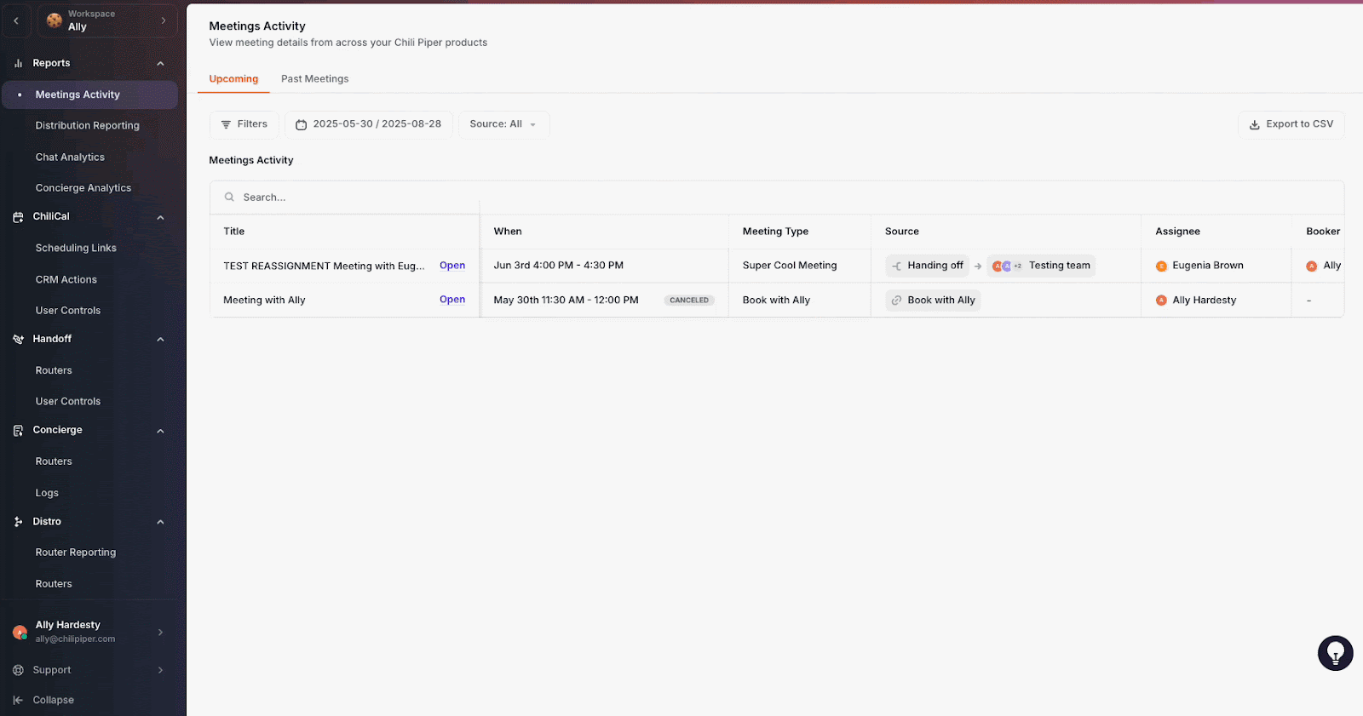Open Distro Router Reporting
This screenshot has width=1363, height=716.
tap(76, 553)
